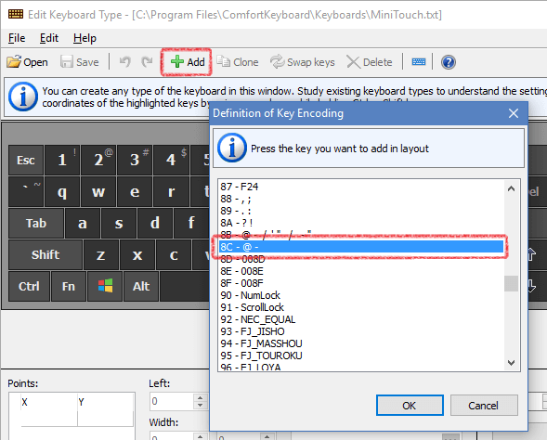Screen dimensions: 547x440
Task: Select the w key on layout
Action: coord(98,192)
